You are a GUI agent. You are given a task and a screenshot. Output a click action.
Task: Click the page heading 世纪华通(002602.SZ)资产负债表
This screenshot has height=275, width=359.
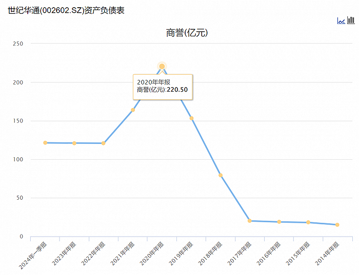pos(66,10)
